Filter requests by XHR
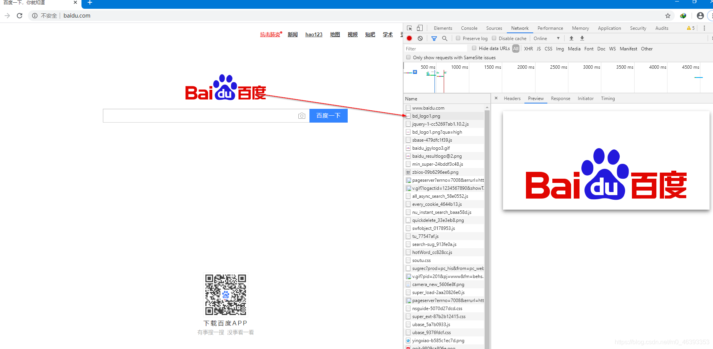 pyautogui.click(x=528, y=48)
